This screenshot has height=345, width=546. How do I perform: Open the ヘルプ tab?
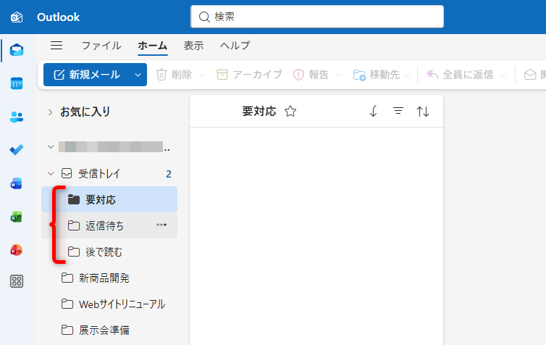[x=235, y=46]
